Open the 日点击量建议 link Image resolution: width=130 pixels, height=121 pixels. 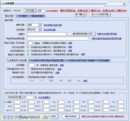click(44, 98)
